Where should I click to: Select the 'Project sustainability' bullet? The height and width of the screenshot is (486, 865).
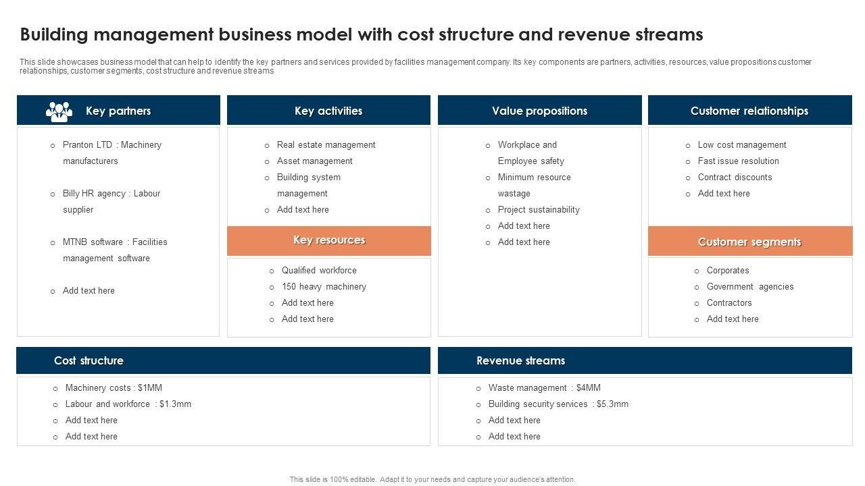pyautogui.click(x=539, y=210)
